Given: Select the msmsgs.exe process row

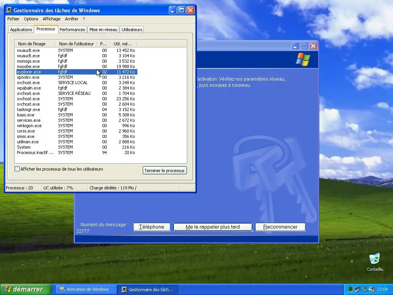Looking at the screenshot, I should (76, 61).
